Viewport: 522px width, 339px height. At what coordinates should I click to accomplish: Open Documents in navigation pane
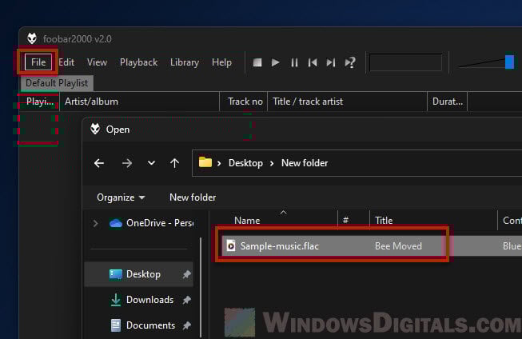coord(143,325)
